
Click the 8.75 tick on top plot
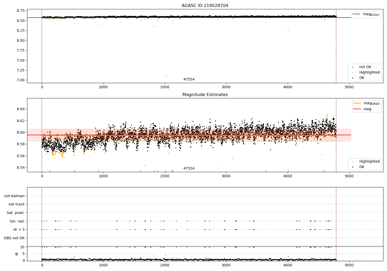click(20, 11)
